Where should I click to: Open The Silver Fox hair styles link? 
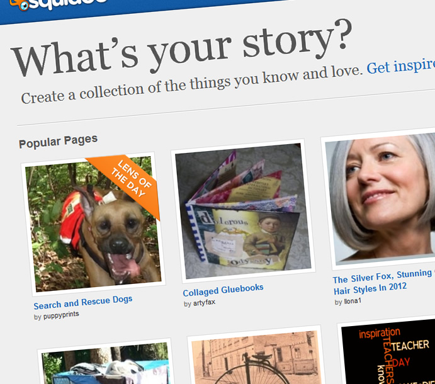pos(384,282)
